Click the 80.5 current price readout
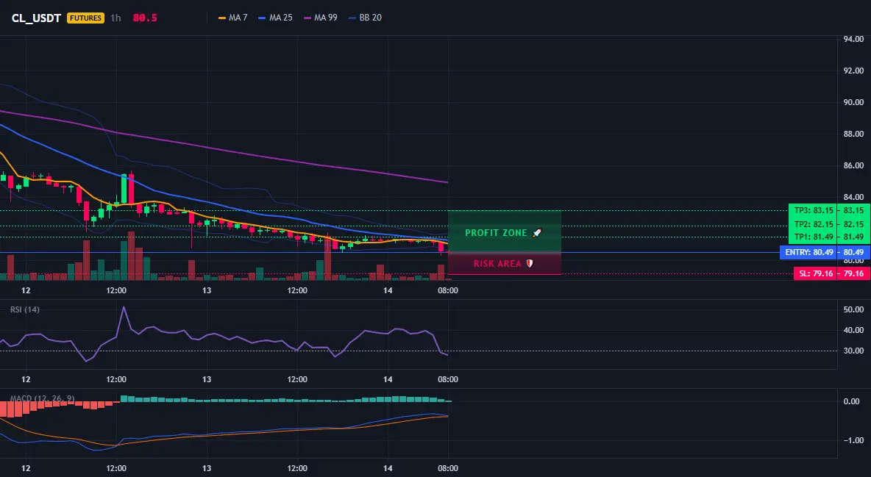The height and width of the screenshot is (477, 871). (x=145, y=18)
